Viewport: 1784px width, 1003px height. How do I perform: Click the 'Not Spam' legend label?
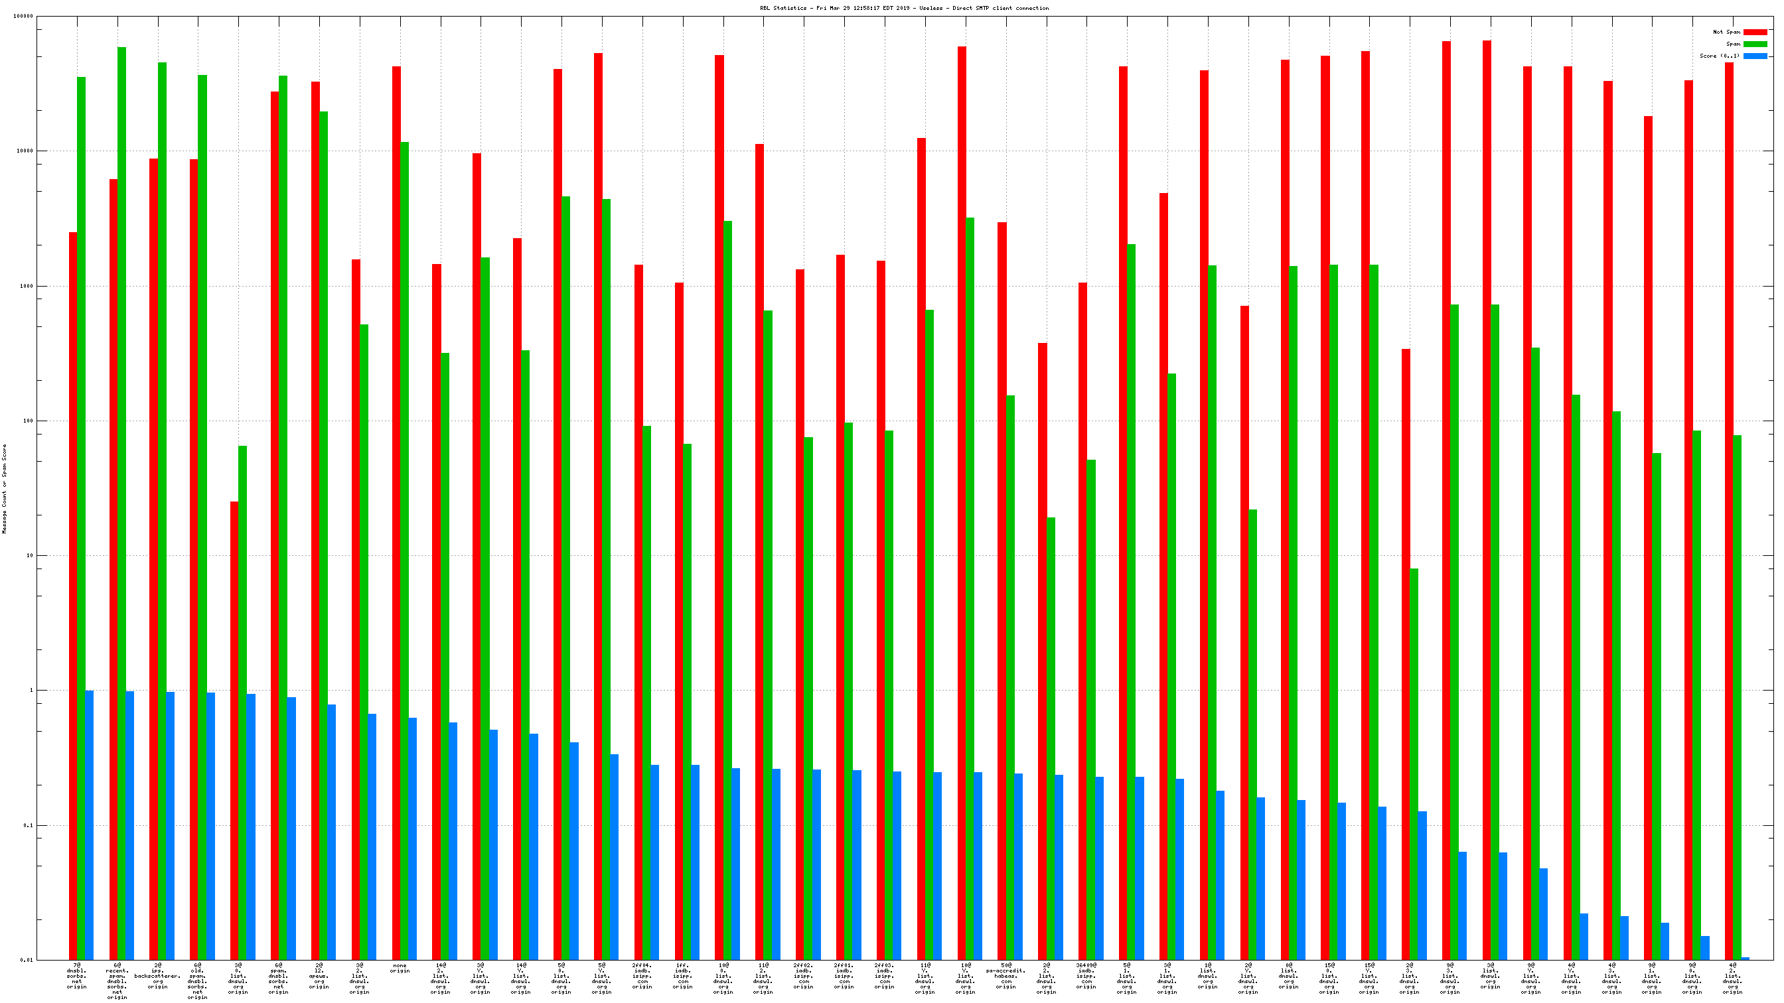coord(1726,32)
